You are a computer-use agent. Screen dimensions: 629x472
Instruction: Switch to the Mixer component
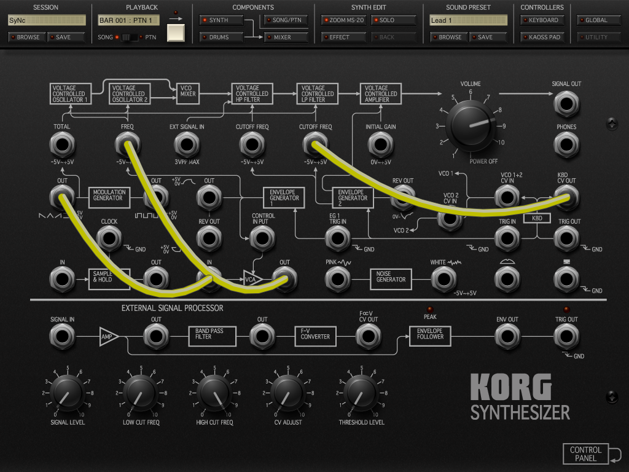(x=286, y=37)
